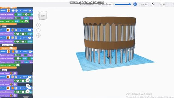Image resolution: width=174 pixels, height=98 pixels.
Task: Edit value 24 in the Задать angle block
Action: 26,21
